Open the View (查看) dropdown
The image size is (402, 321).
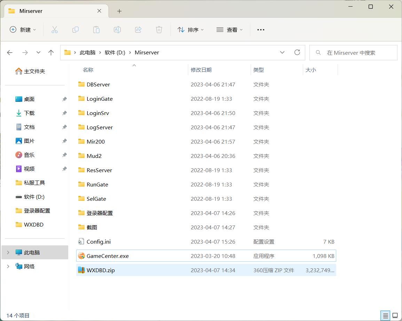pyautogui.click(x=229, y=30)
